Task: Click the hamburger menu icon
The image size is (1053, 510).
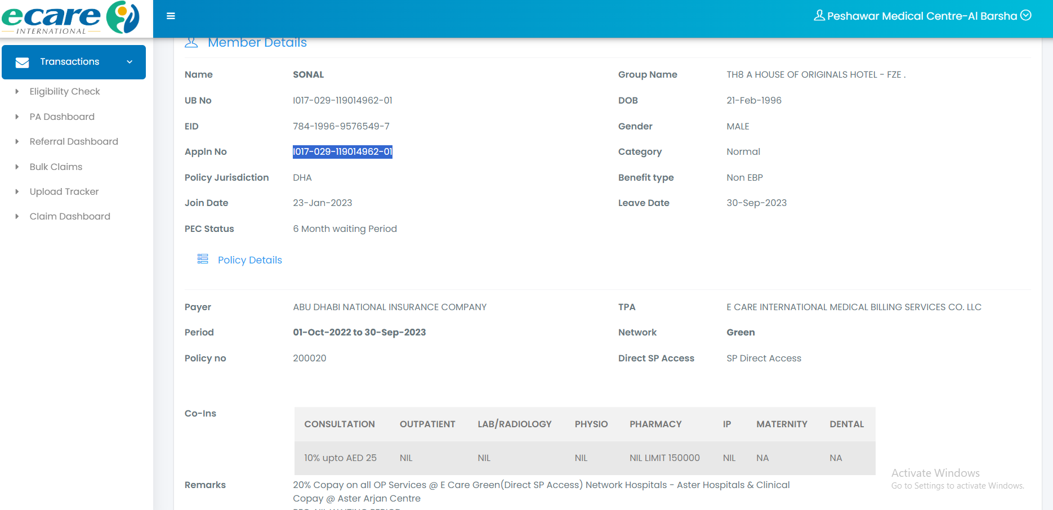Action: pyautogui.click(x=171, y=16)
